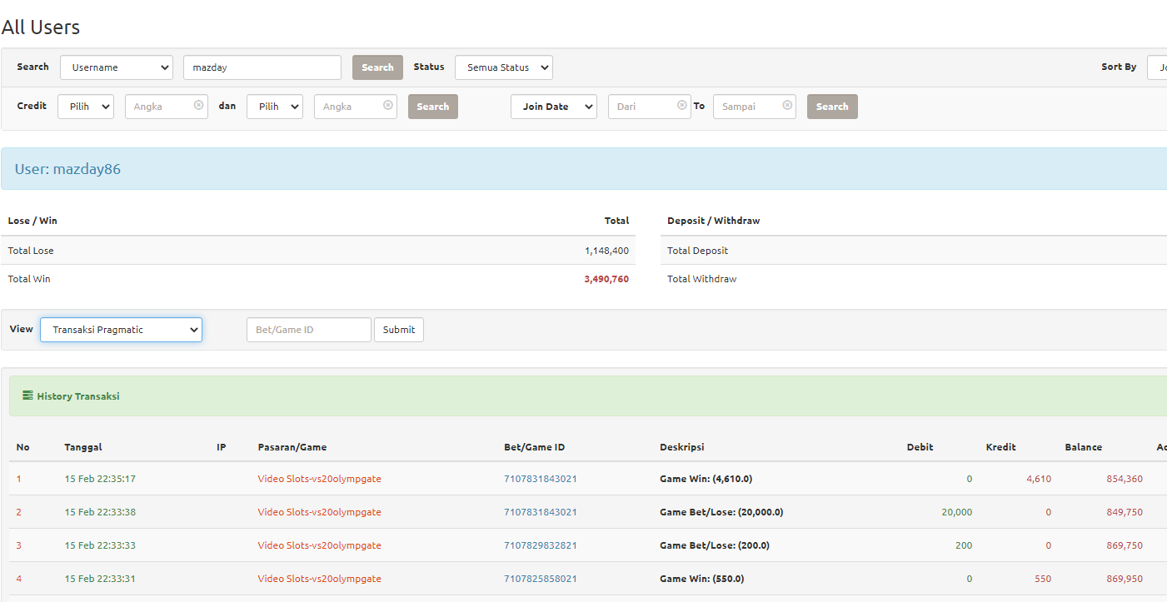Focus the Bet/Game ID input field
The image size is (1167, 602).
[308, 330]
